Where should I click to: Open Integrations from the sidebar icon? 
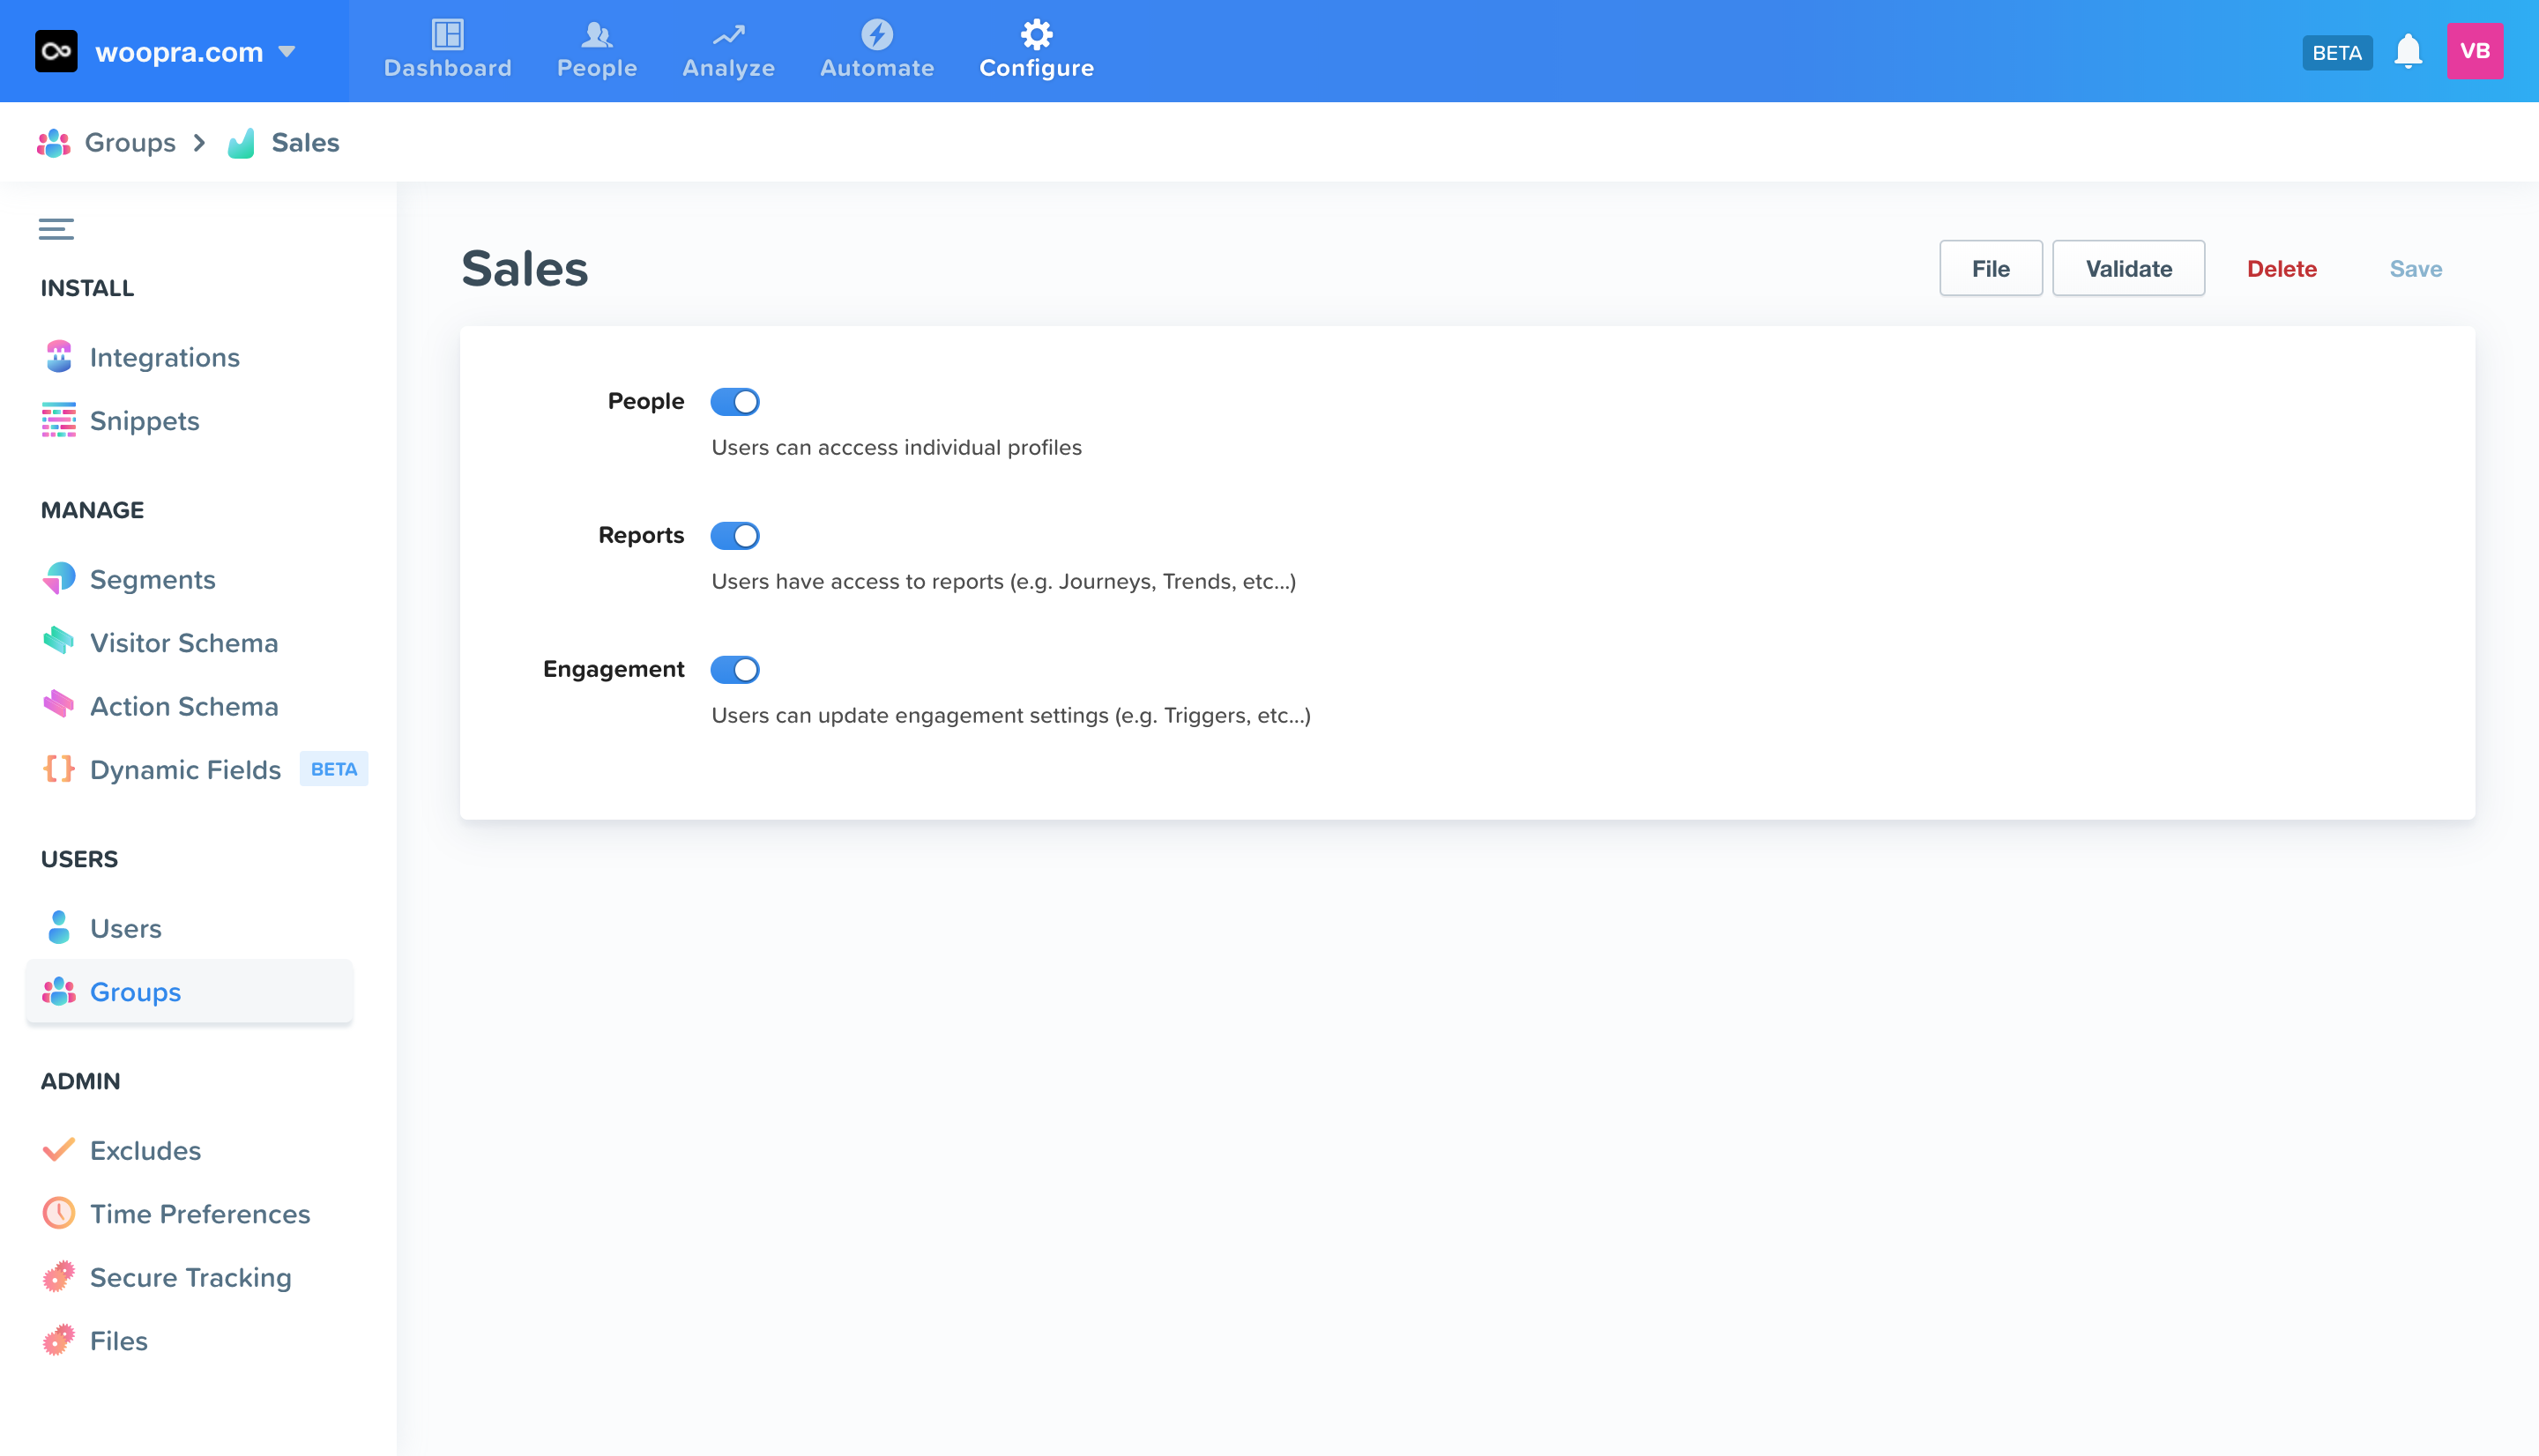coord(59,357)
